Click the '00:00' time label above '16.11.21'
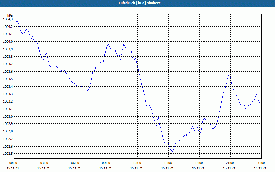Image resolution: width=275 pixels, height=172 pixels. pyautogui.click(x=261, y=163)
